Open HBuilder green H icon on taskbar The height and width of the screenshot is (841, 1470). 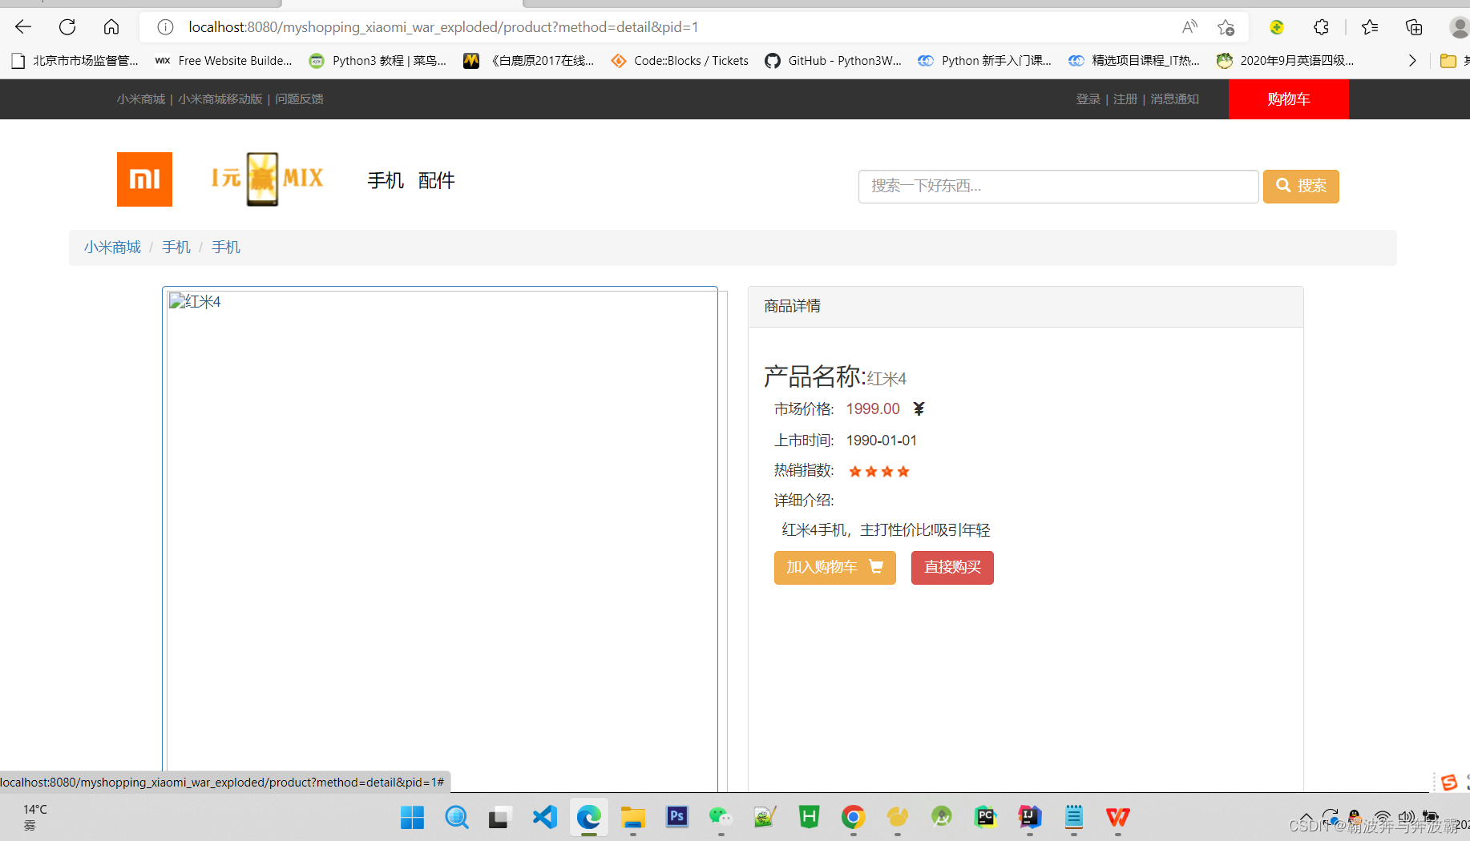click(810, 817)
